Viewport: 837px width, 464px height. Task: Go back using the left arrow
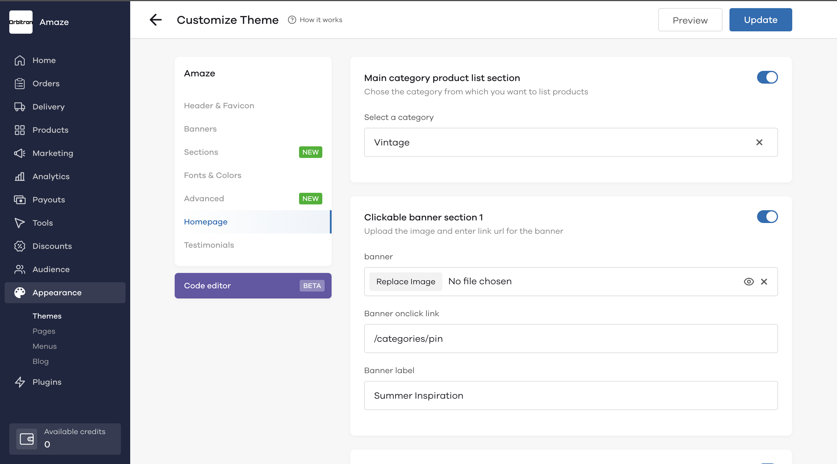pos(156,20)
